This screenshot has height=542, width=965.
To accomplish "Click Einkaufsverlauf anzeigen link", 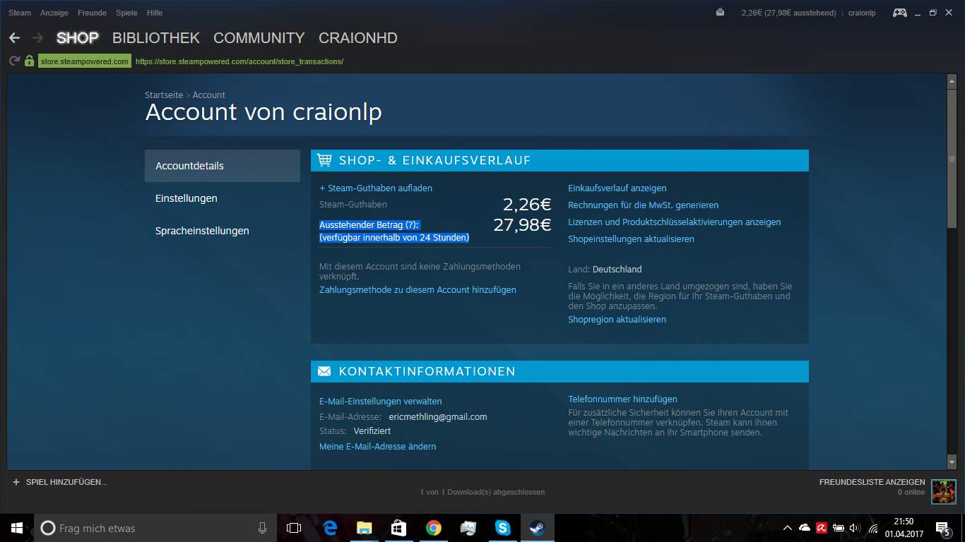I will (x=617, y=188).
